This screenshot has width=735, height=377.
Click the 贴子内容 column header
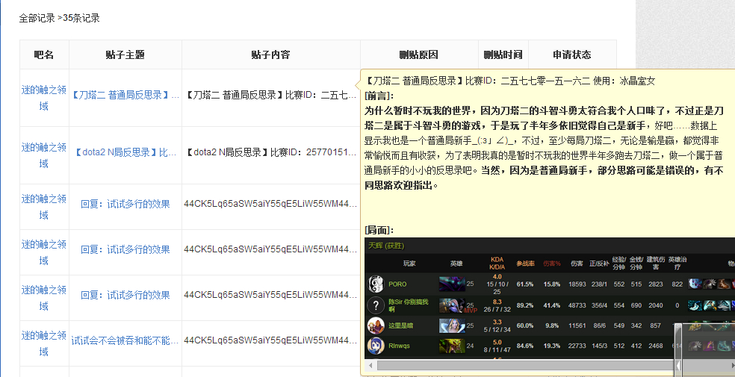271,54
